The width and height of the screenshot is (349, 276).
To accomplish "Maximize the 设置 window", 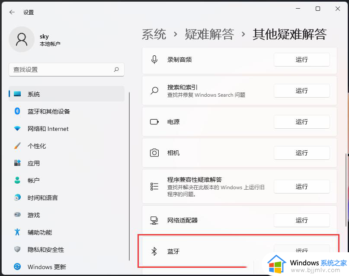I will 318,9.
